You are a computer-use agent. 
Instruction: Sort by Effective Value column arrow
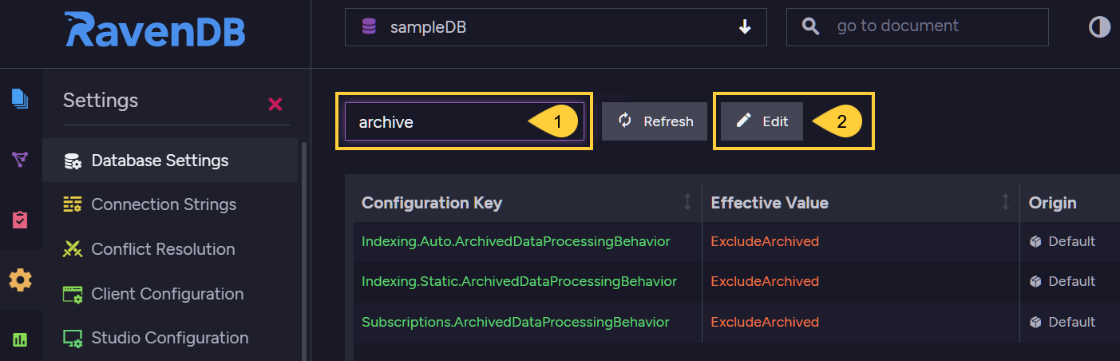coord(1005,203)
